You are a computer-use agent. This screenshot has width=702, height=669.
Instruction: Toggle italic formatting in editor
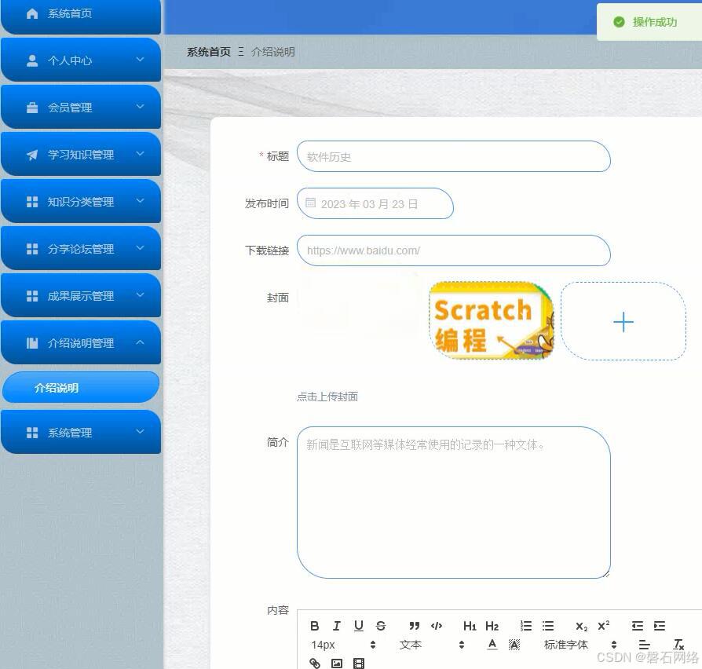coord(337,626)
